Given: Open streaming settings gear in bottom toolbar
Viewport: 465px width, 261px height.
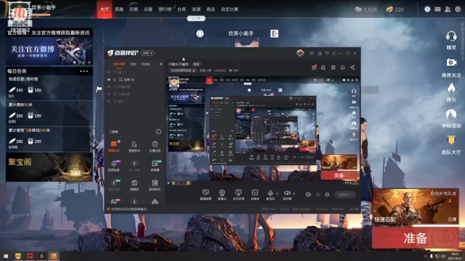Looking at the screenshot, I should pos(327,194).
